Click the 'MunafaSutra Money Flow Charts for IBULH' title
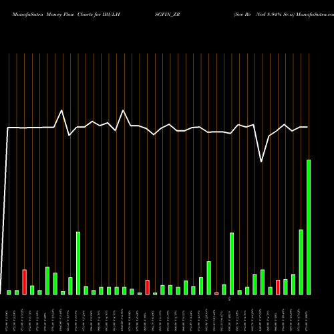The image size is (334, 334). tap(66, 15)
